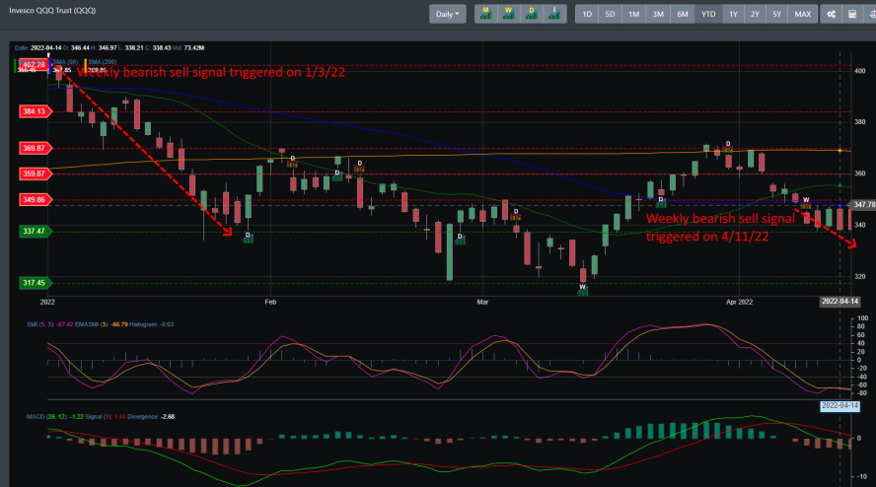Open the calculator icon
This screenshot has width=876, height=487.
(852, 14)
